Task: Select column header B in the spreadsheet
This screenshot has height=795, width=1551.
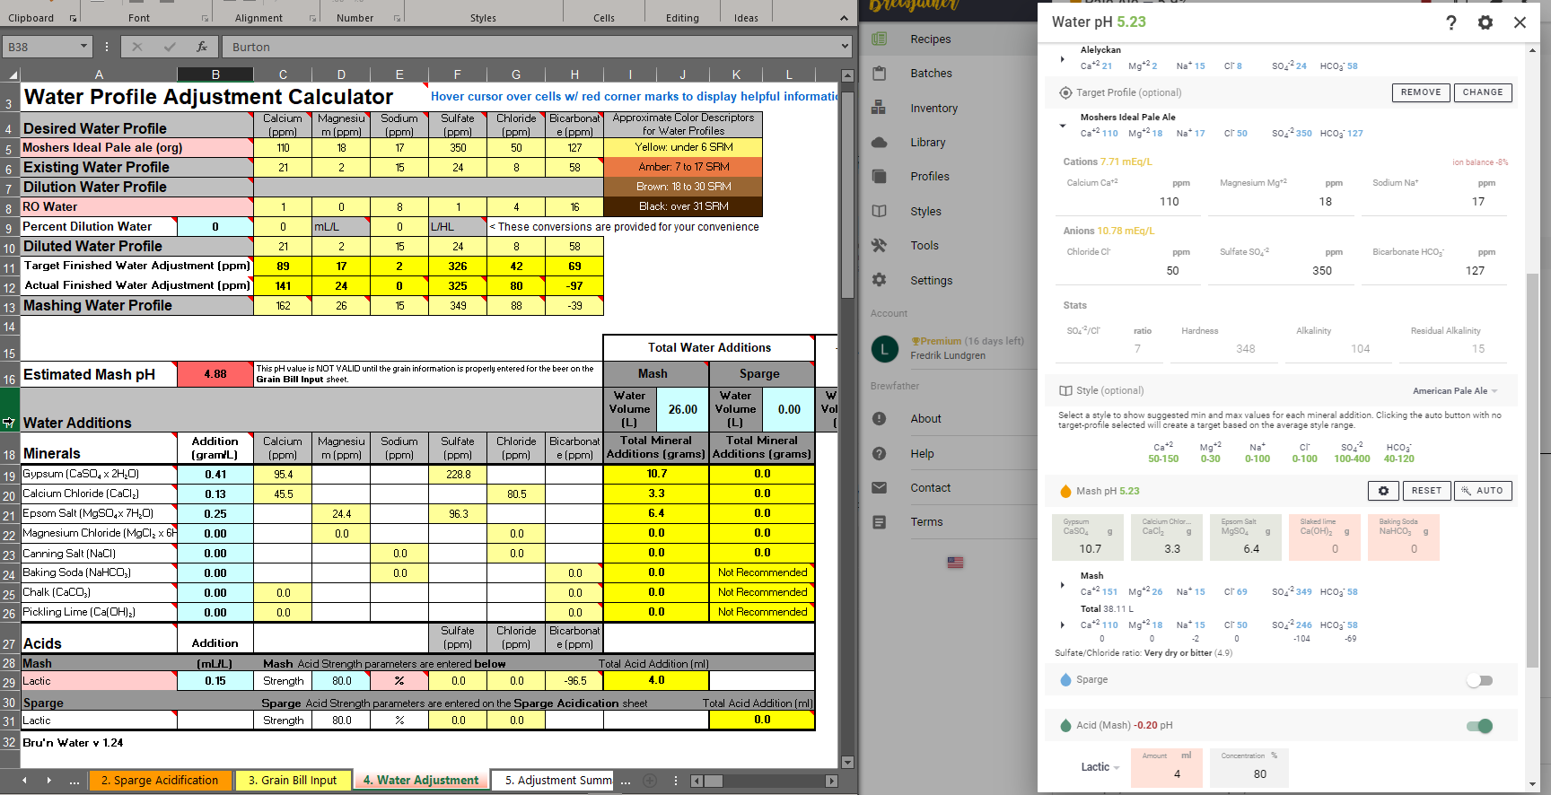Action: click(x=215, y=74)
